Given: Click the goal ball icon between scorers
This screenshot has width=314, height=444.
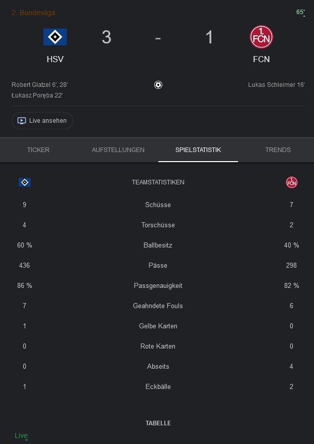Looking at the screenshot, I should (158, 85).
